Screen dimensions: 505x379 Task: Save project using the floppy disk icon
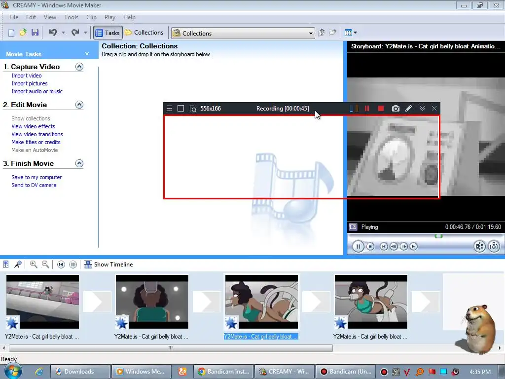click(35, 33)
